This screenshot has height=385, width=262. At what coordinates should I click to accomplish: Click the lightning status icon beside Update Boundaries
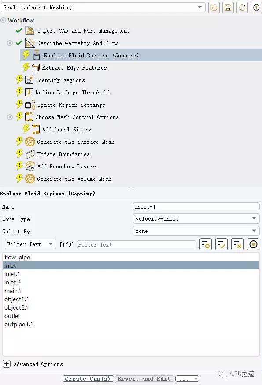coord(19,153)
